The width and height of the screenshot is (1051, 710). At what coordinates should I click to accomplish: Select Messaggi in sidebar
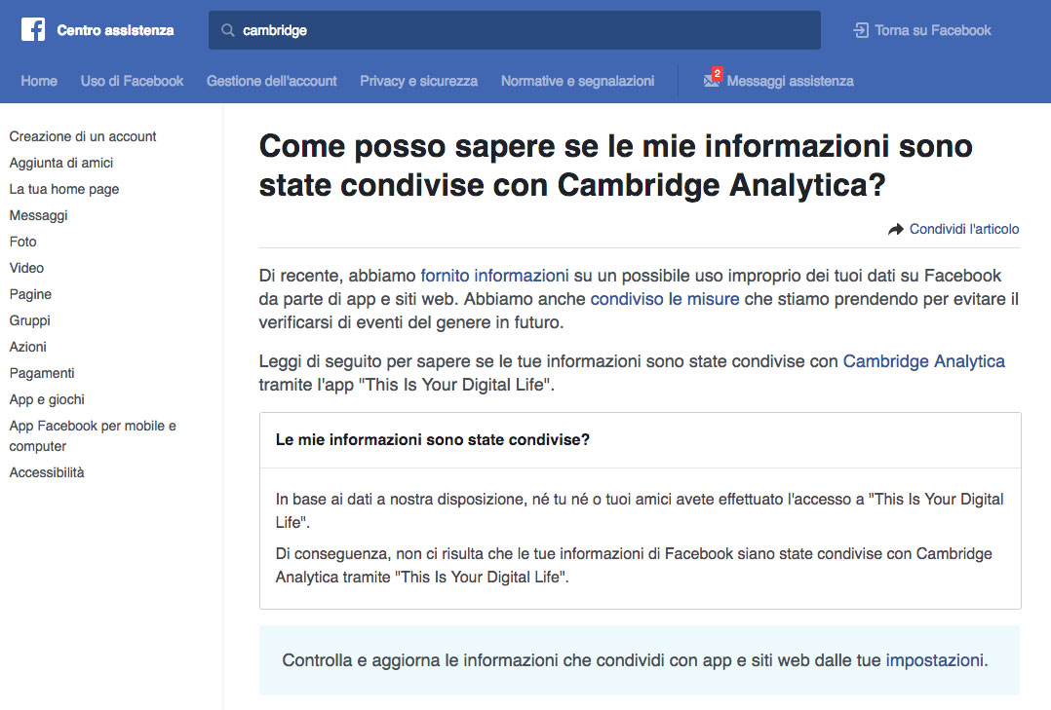38,215
